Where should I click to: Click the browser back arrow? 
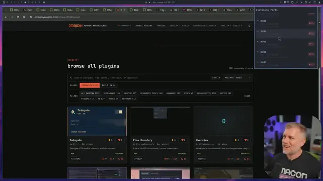[x=6, y=17]
